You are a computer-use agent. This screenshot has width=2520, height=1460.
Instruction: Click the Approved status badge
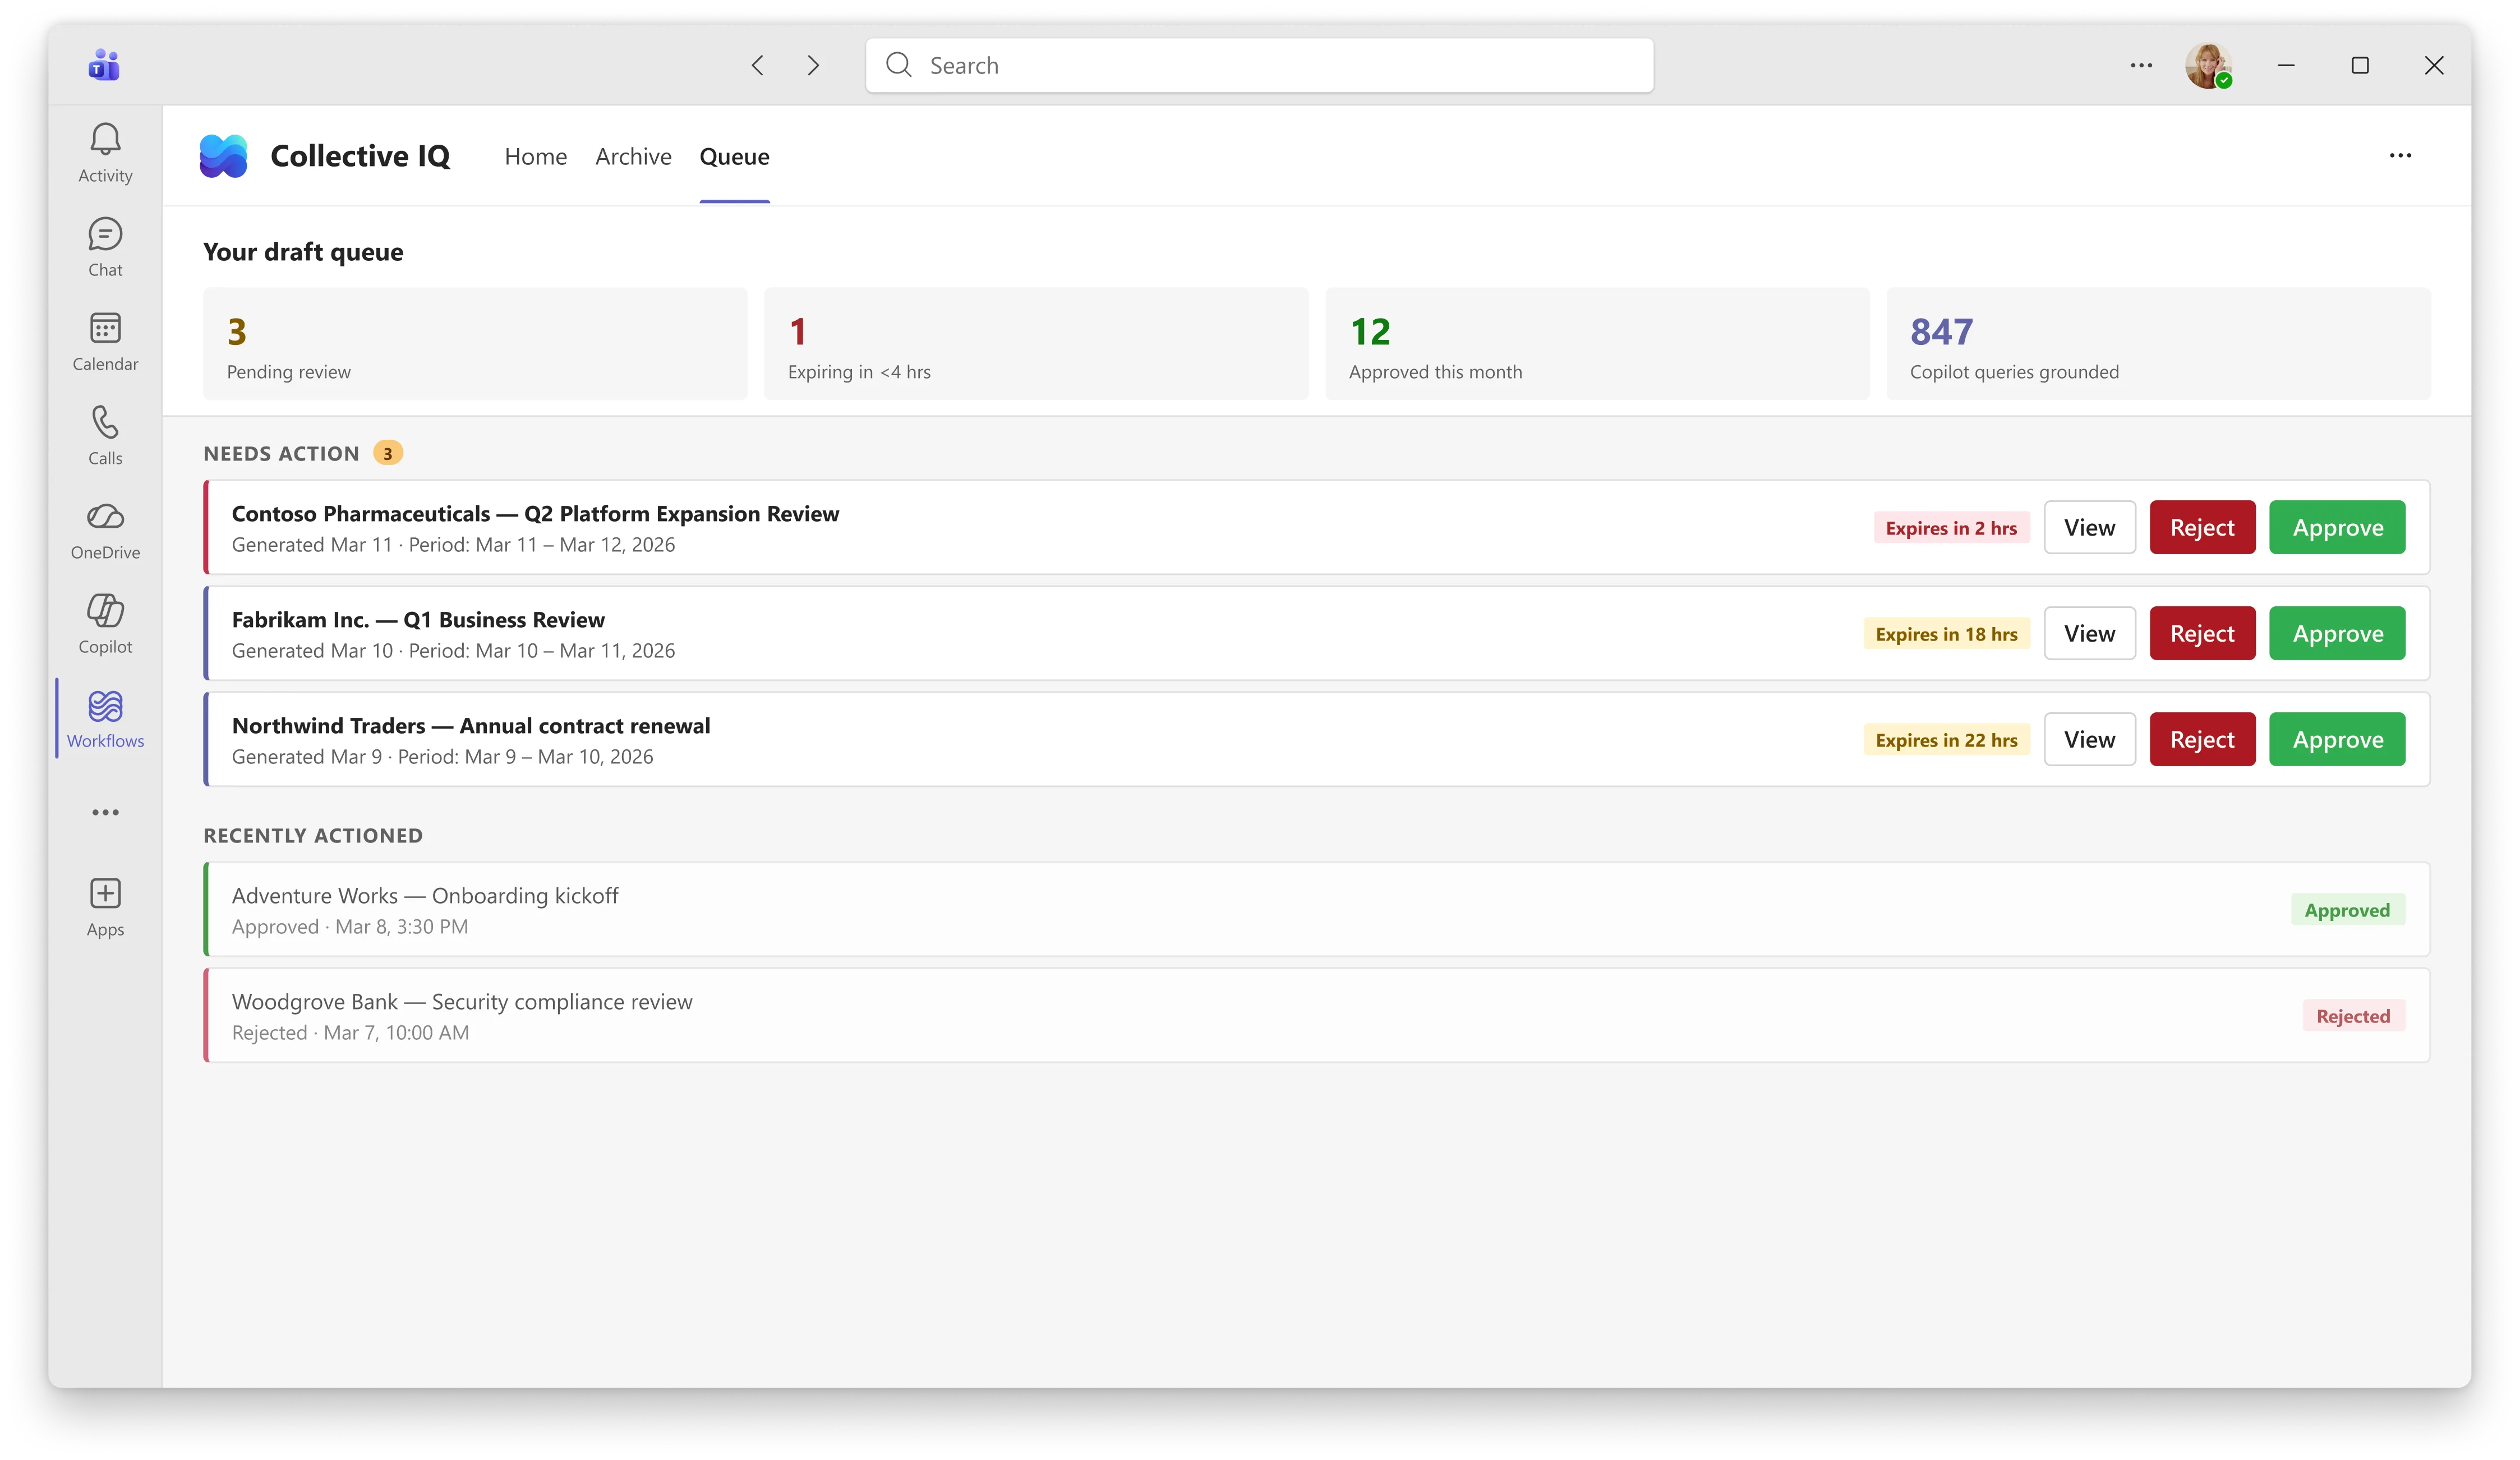(x=2347, y=910)
